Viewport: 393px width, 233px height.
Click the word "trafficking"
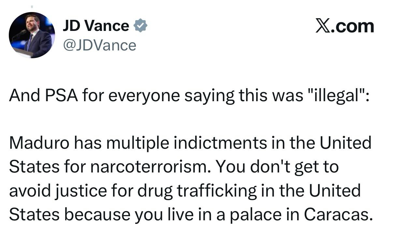[216, 191]
